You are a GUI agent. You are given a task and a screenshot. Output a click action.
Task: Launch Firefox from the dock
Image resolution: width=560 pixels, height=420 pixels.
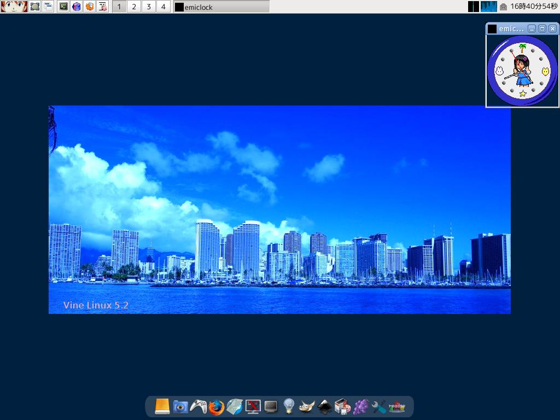(216, 406)
